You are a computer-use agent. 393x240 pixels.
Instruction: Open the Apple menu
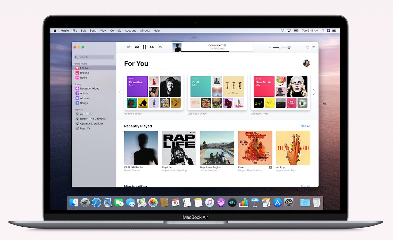pos(55,31)
